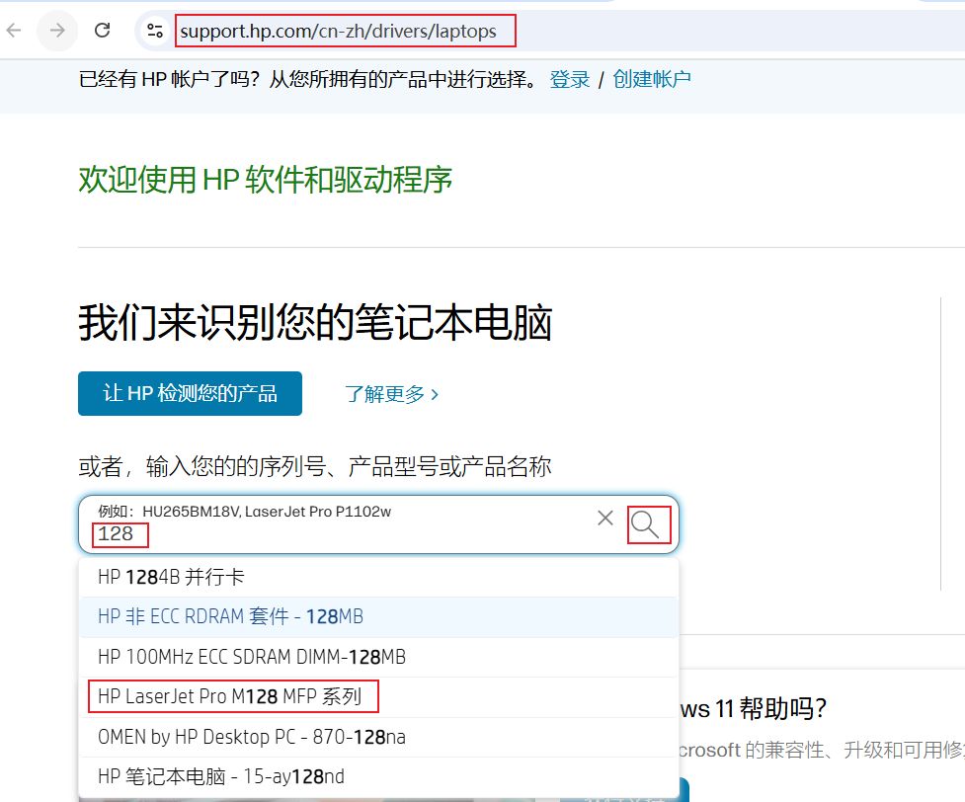This screenshot has height=802, width=965.
Task: Click the magnifier search icon
Action: 648,524
